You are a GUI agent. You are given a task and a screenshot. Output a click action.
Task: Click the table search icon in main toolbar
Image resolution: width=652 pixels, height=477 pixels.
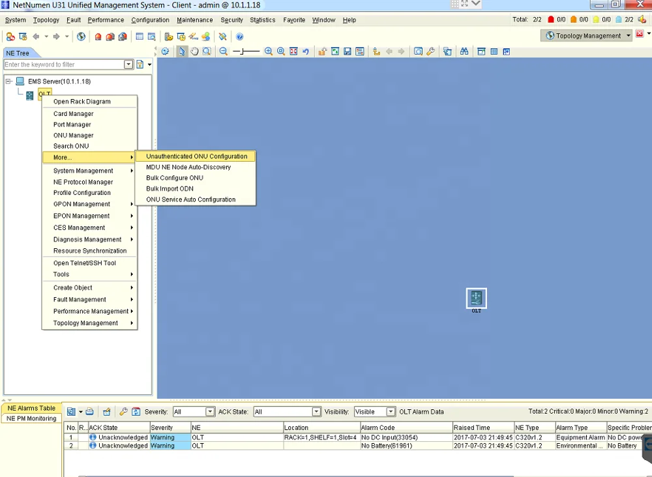tap(152, 36)
